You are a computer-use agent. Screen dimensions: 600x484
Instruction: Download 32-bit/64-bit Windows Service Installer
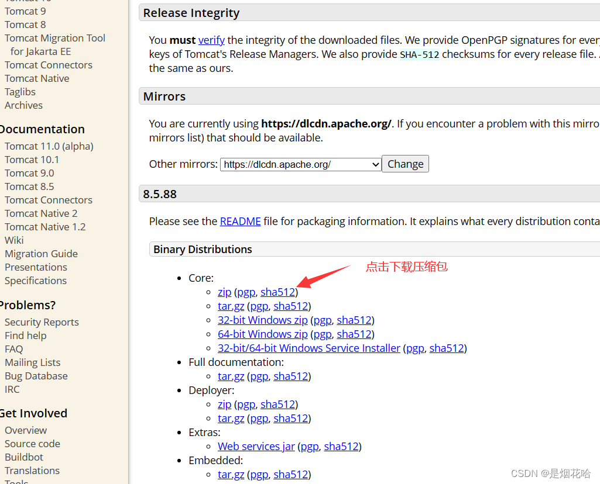pyautogui.click(x=309, y=348)
